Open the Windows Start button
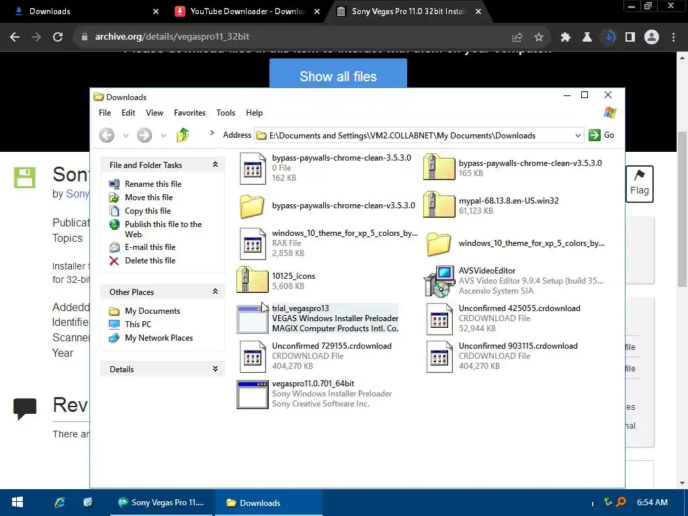Image resolution: width=688 pixels, height=516 pixels. point(17,503)
